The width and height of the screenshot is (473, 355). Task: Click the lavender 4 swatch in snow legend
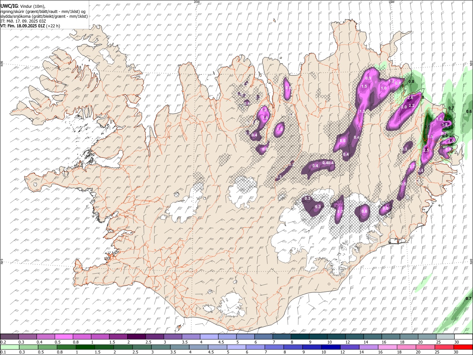209,337
